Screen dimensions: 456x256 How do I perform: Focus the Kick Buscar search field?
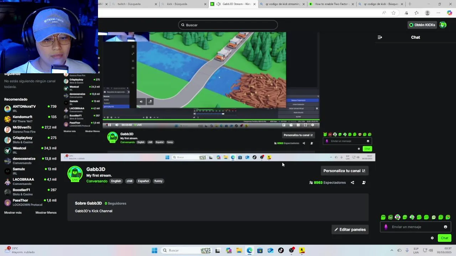[228, 25]
